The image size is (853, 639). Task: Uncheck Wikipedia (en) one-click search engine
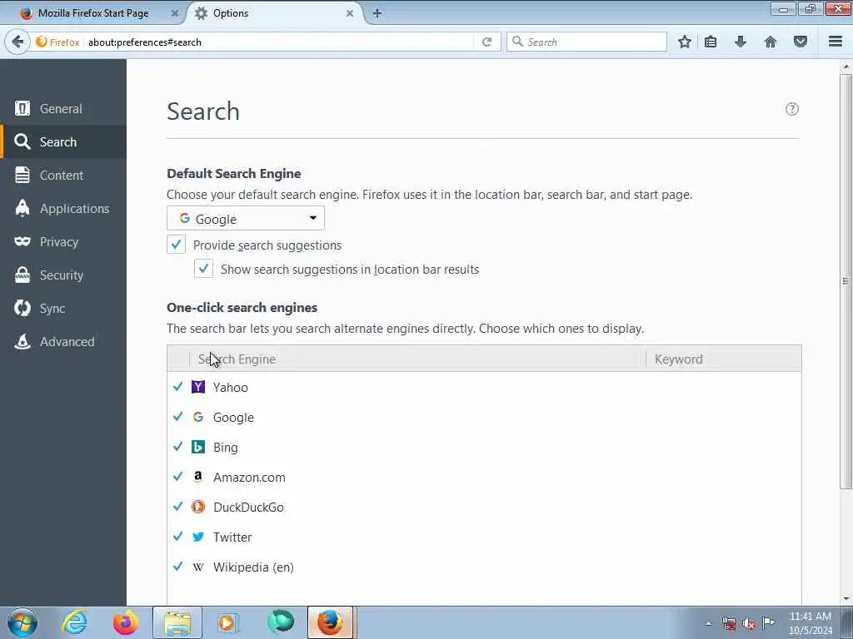point(178,566)
